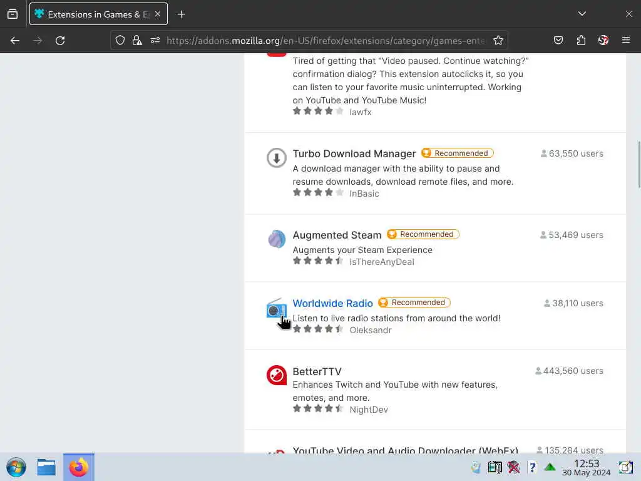Click Augmented Steam's Recommended badge
Image resolution: width=641 pixels, height=481 pixels.
tap(423, 234)
